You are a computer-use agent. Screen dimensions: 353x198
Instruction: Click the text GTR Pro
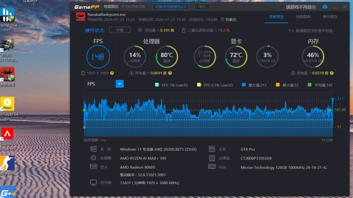click(247, 149)
